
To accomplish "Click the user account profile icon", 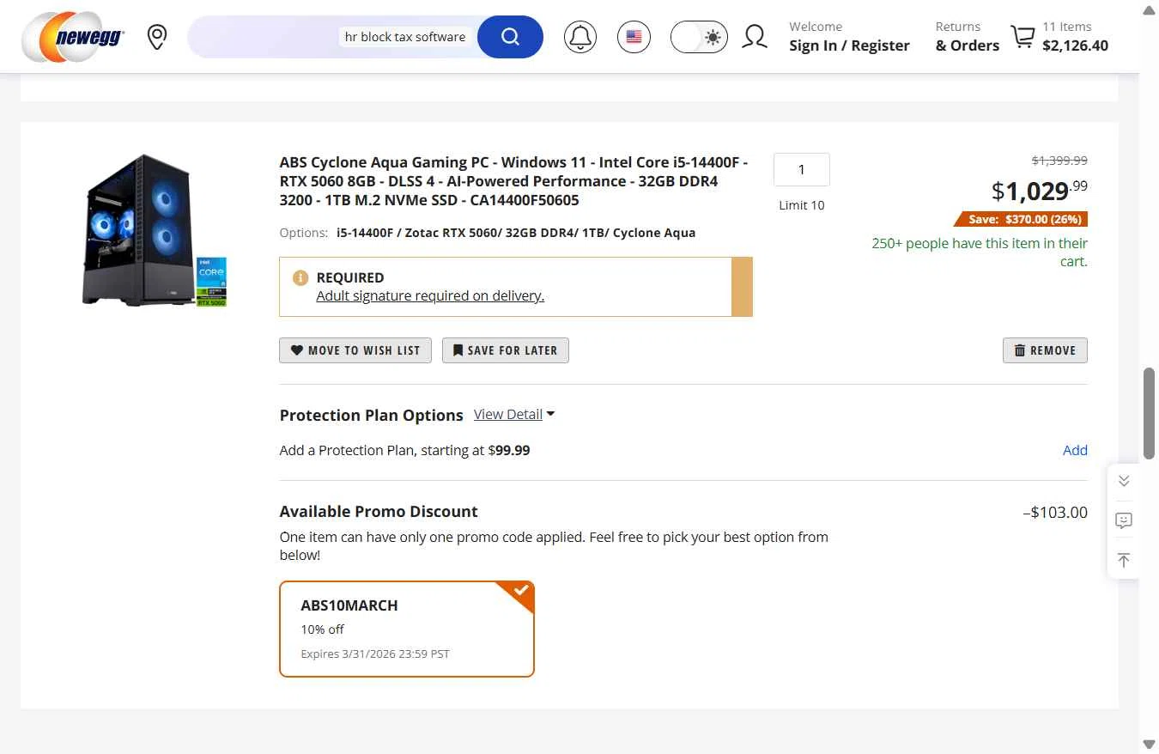I will (x=755, y=37).
